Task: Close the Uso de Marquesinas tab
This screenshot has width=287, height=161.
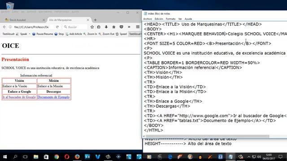Action: 88,20
